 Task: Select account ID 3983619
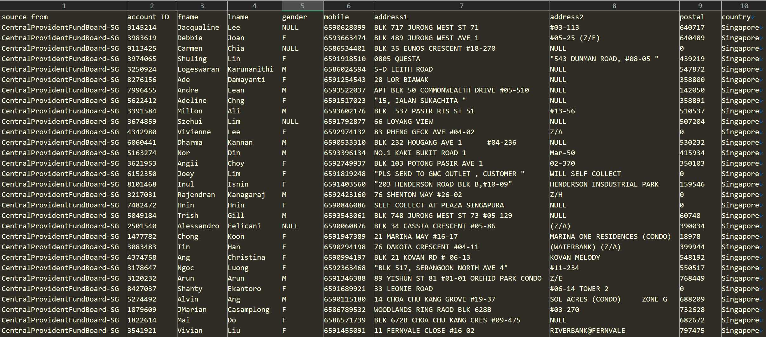pos(142,38)
